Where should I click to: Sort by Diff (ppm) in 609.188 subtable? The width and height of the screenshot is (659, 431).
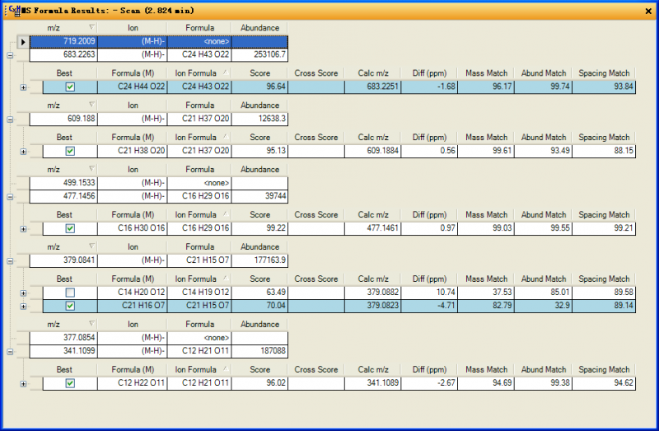pos(429,138)
